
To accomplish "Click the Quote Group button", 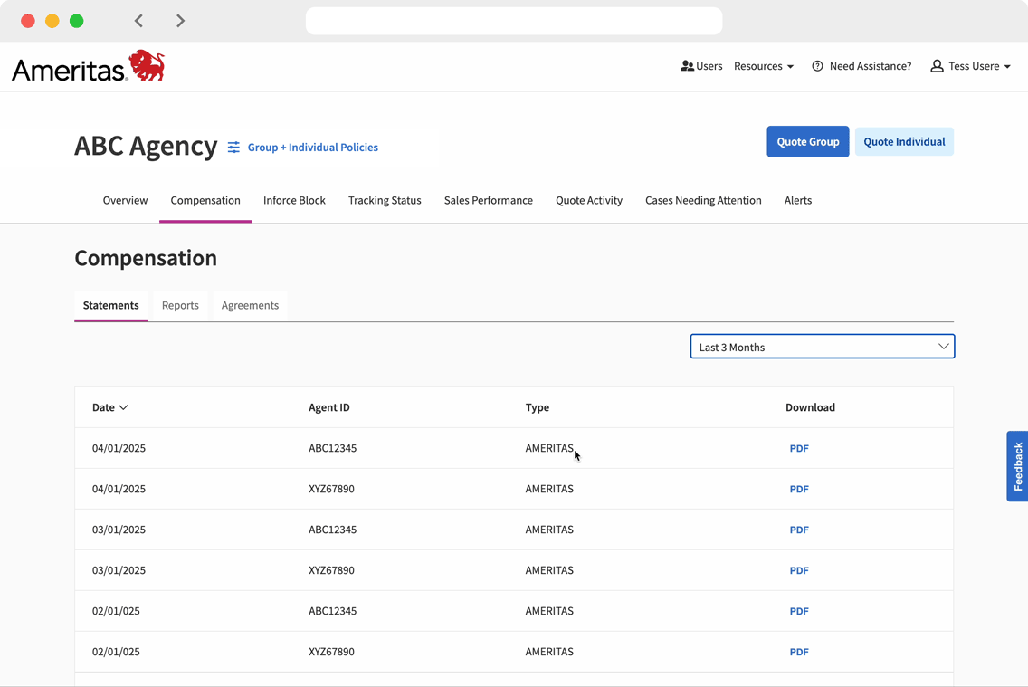I will [x=807, y=141].
